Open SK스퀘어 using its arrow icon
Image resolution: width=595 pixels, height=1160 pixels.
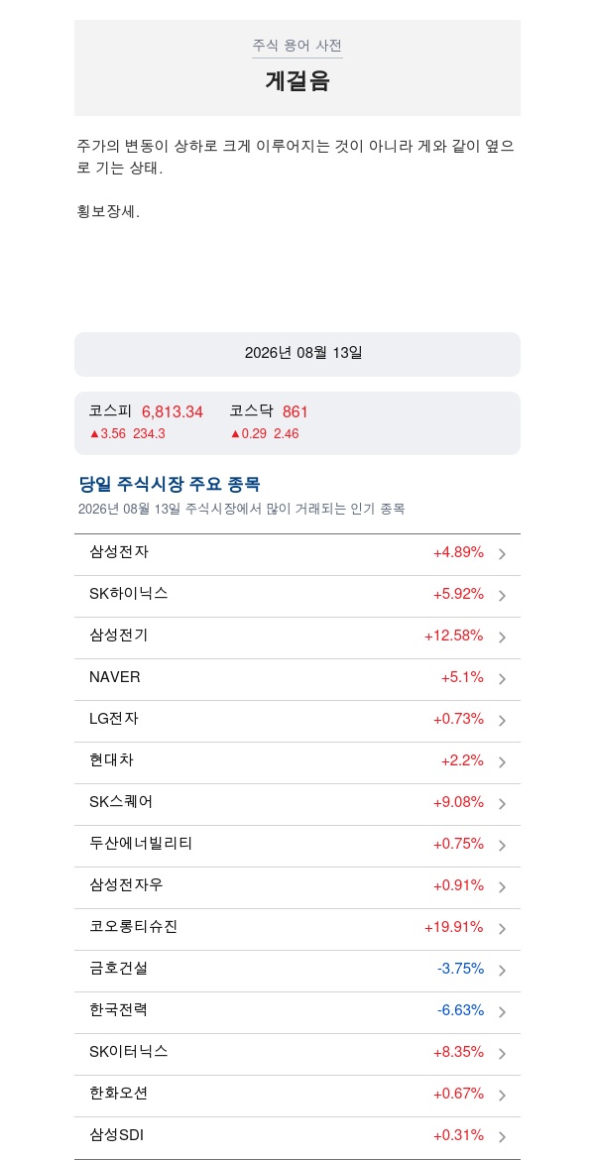pos(502,803)
